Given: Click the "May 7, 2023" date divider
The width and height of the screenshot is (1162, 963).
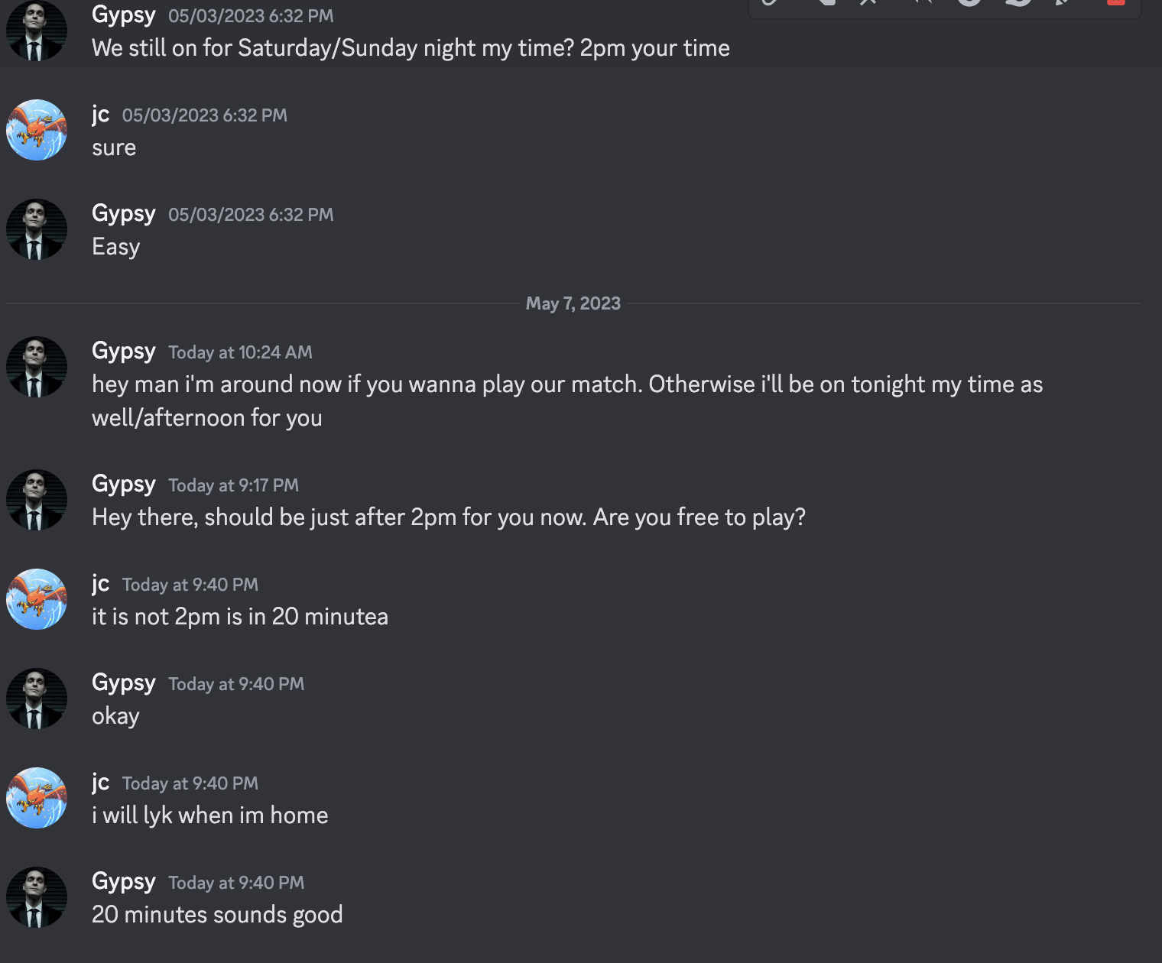Looking at the screenshot, I should tap(573, 303).
